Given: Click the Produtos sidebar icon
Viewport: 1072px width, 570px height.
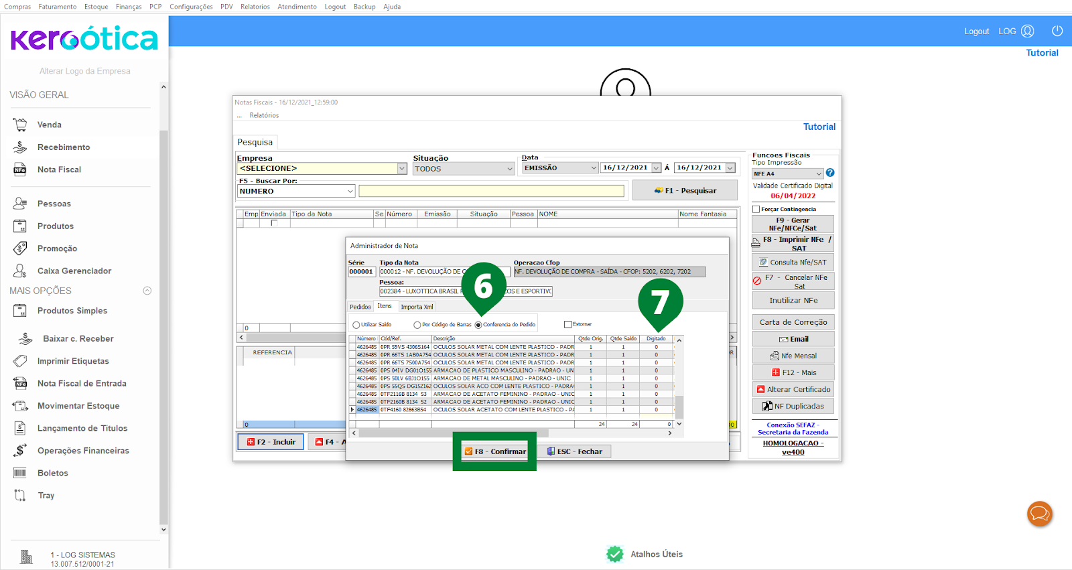Looking at the screenshot, I should [x=20, y=226].
